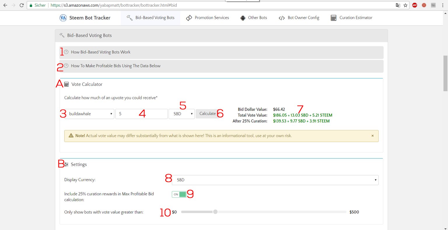Click the Bid Dollar Value $66.42
This screenshot has height=230, width=448.
[x=279, y=109]
